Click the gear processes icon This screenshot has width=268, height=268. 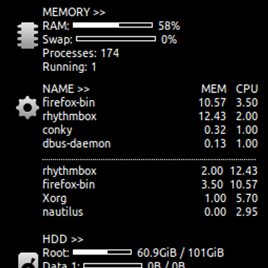click(x=27, y=107)
